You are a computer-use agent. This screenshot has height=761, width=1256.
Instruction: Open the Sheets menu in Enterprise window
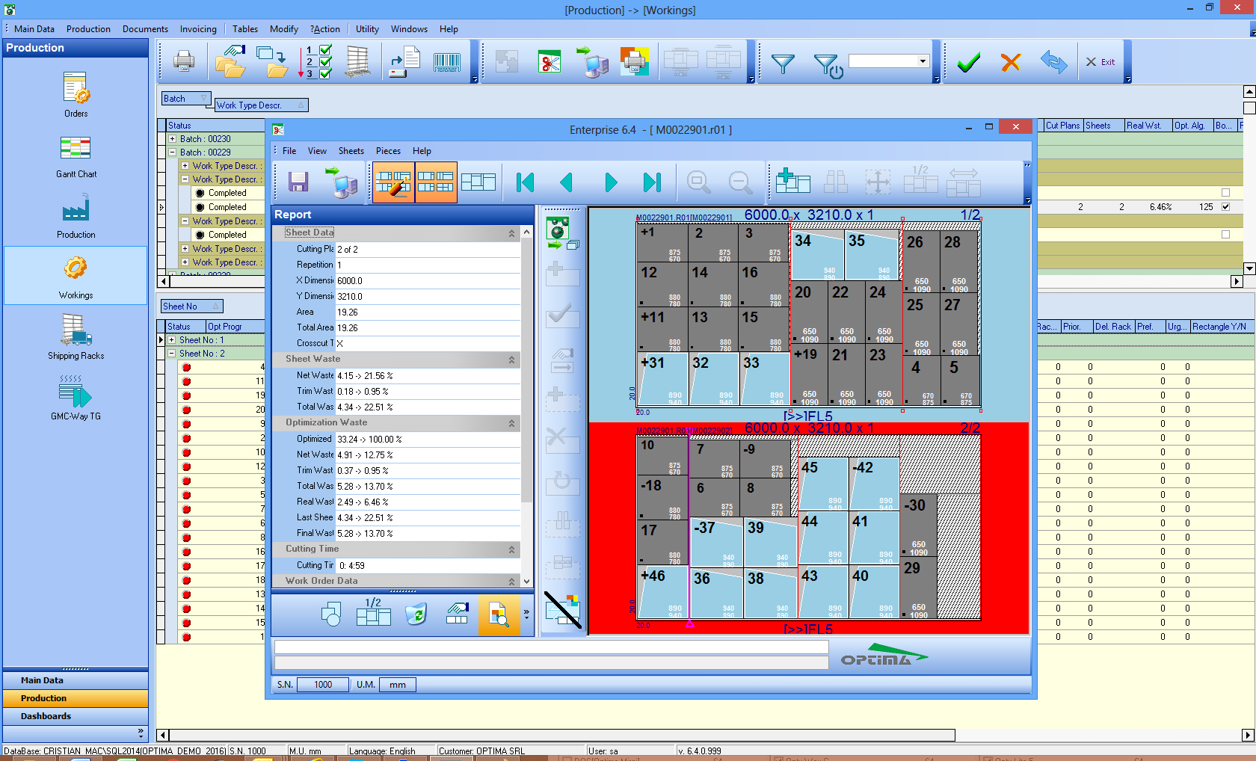click(351, 151)
